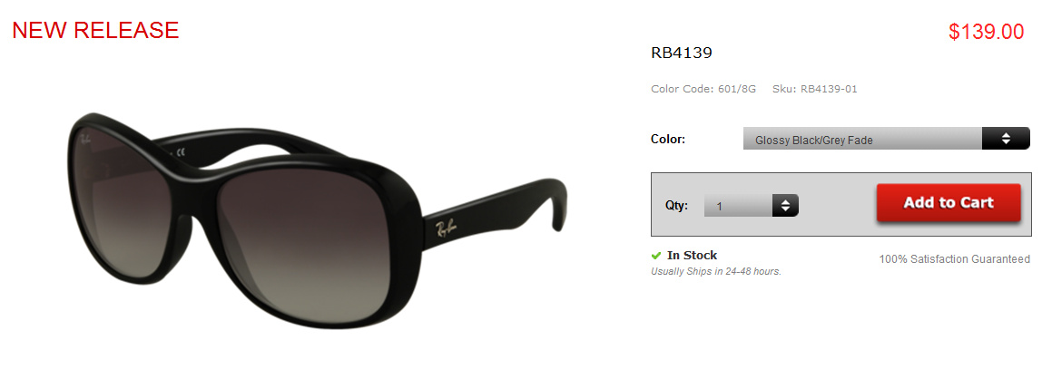Click the Ray-Ban logo on the temple
Viewport: 1042px width, 379px height.
point(447,229)
